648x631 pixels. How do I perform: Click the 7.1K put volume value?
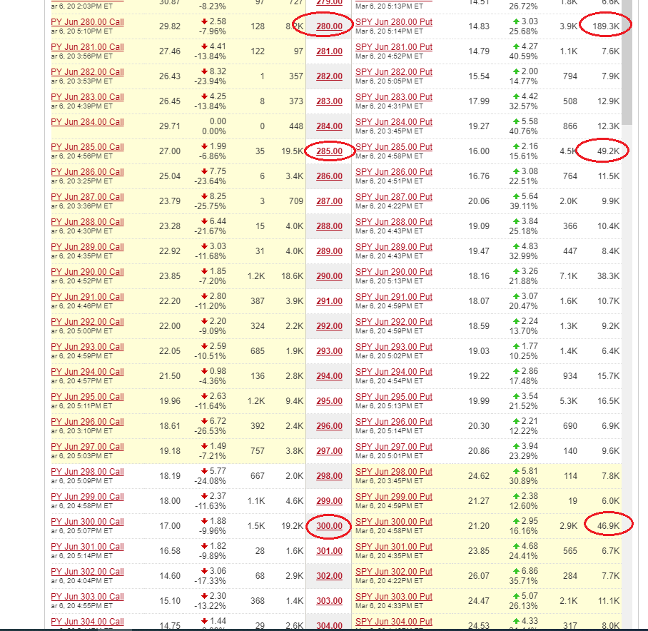pos(569,276)
